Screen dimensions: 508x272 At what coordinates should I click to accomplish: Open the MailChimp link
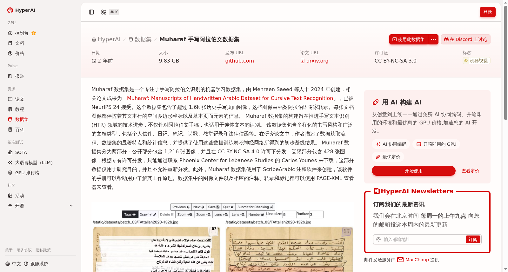pos(413,260)
